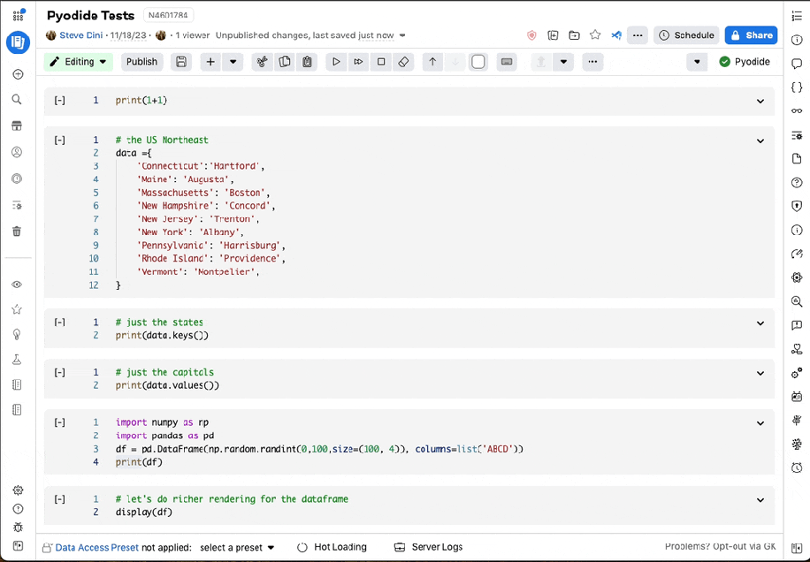This screenshot has width=810, height=562.
Task: Open the Pyodide kernel selector
Action: point(745,62)
